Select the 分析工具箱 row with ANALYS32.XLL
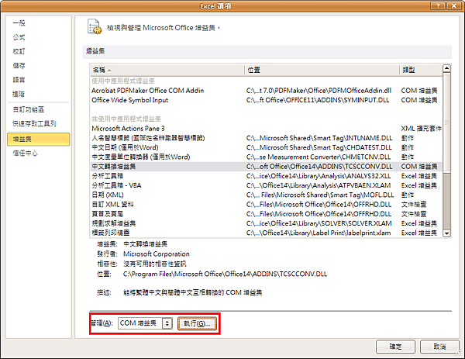The width and height of the screenshot is (465, 359). pyautogui.click(x=266, y=176)
